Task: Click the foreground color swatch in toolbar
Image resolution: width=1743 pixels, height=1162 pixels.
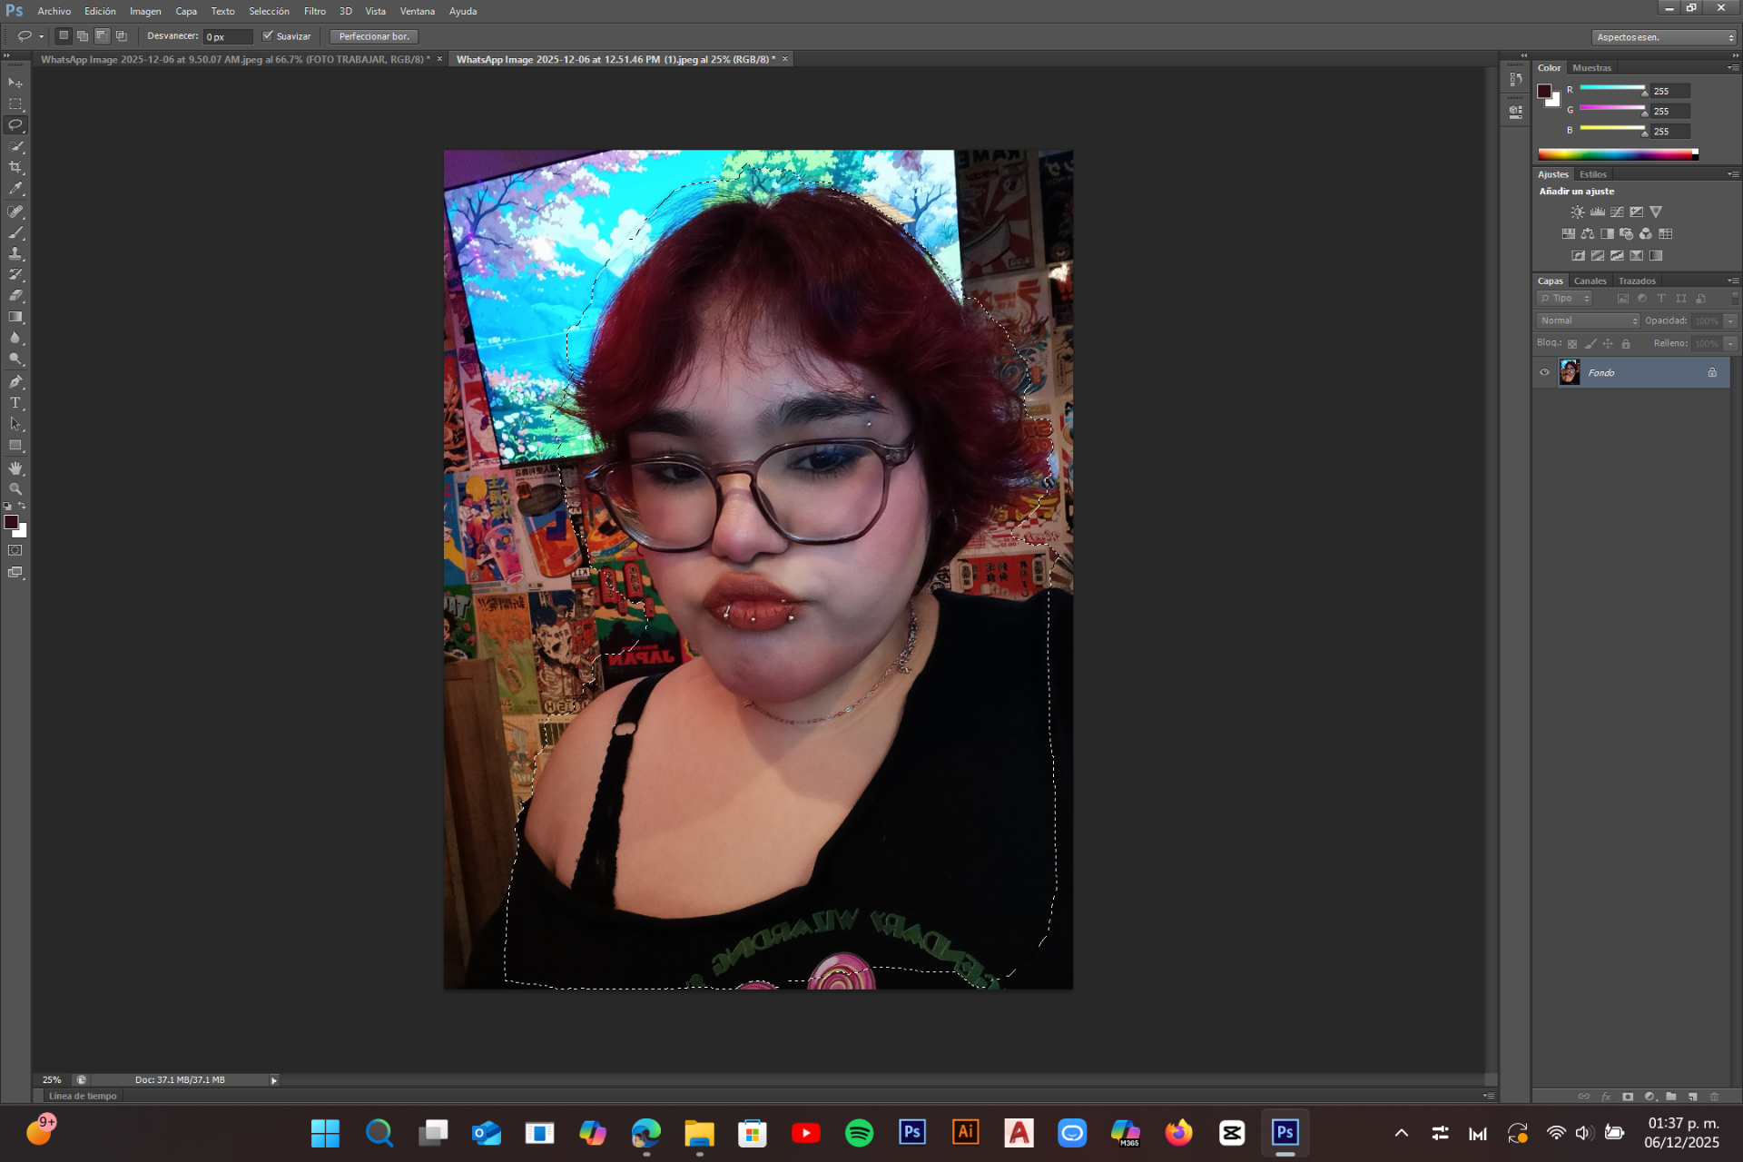Action: click(x=11, y=522)
